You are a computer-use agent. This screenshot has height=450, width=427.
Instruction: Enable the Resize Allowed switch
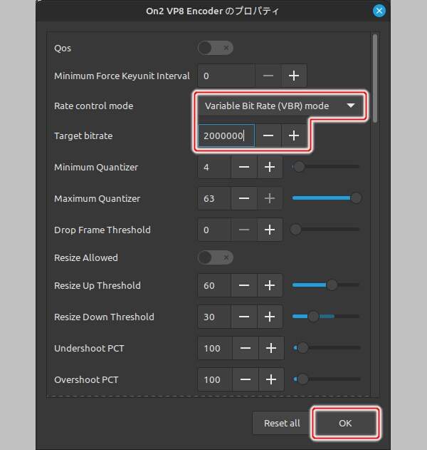coord(215,257)
